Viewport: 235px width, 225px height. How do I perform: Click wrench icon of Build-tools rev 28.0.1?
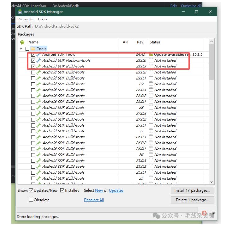coord(38,102)
